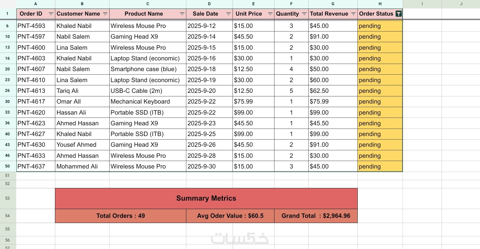Select the Summary Metrics merged cell

tap(206, 198)
